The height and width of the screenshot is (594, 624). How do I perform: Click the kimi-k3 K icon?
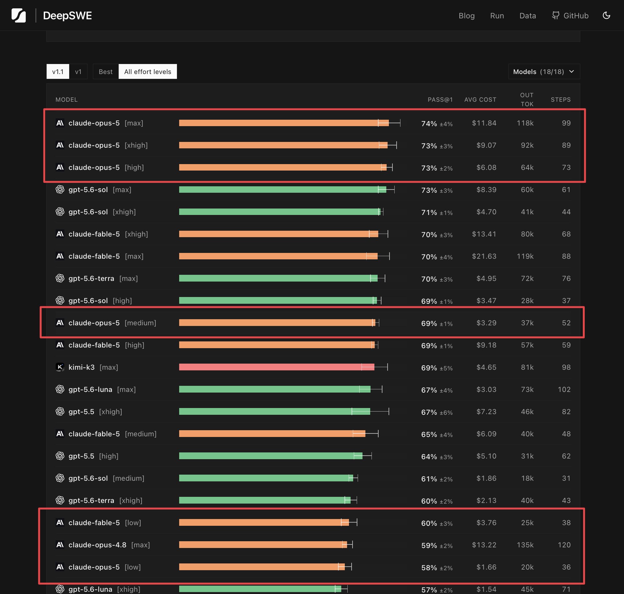coord(60,367)
